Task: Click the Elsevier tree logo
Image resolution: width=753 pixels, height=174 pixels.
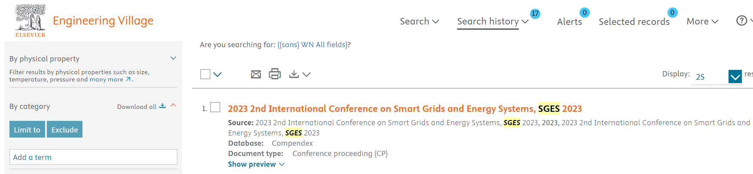Action: point(30,21)
